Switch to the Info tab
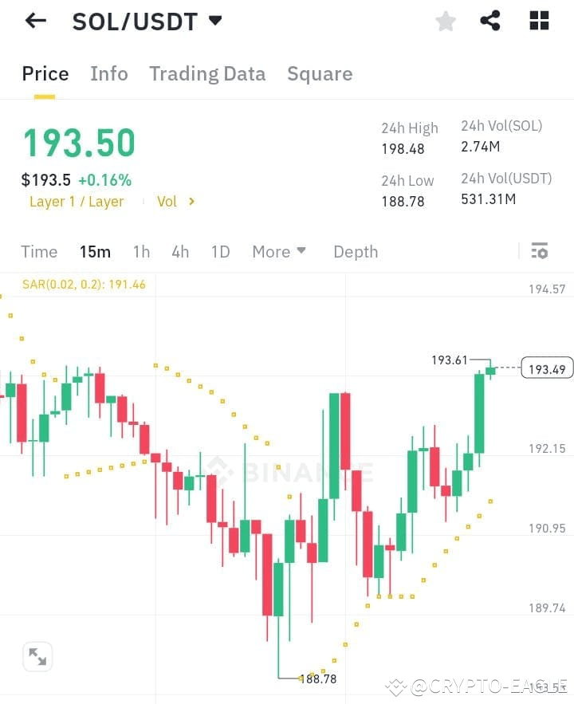The height and width of the screenshot is (704, 574). [108, 73]
